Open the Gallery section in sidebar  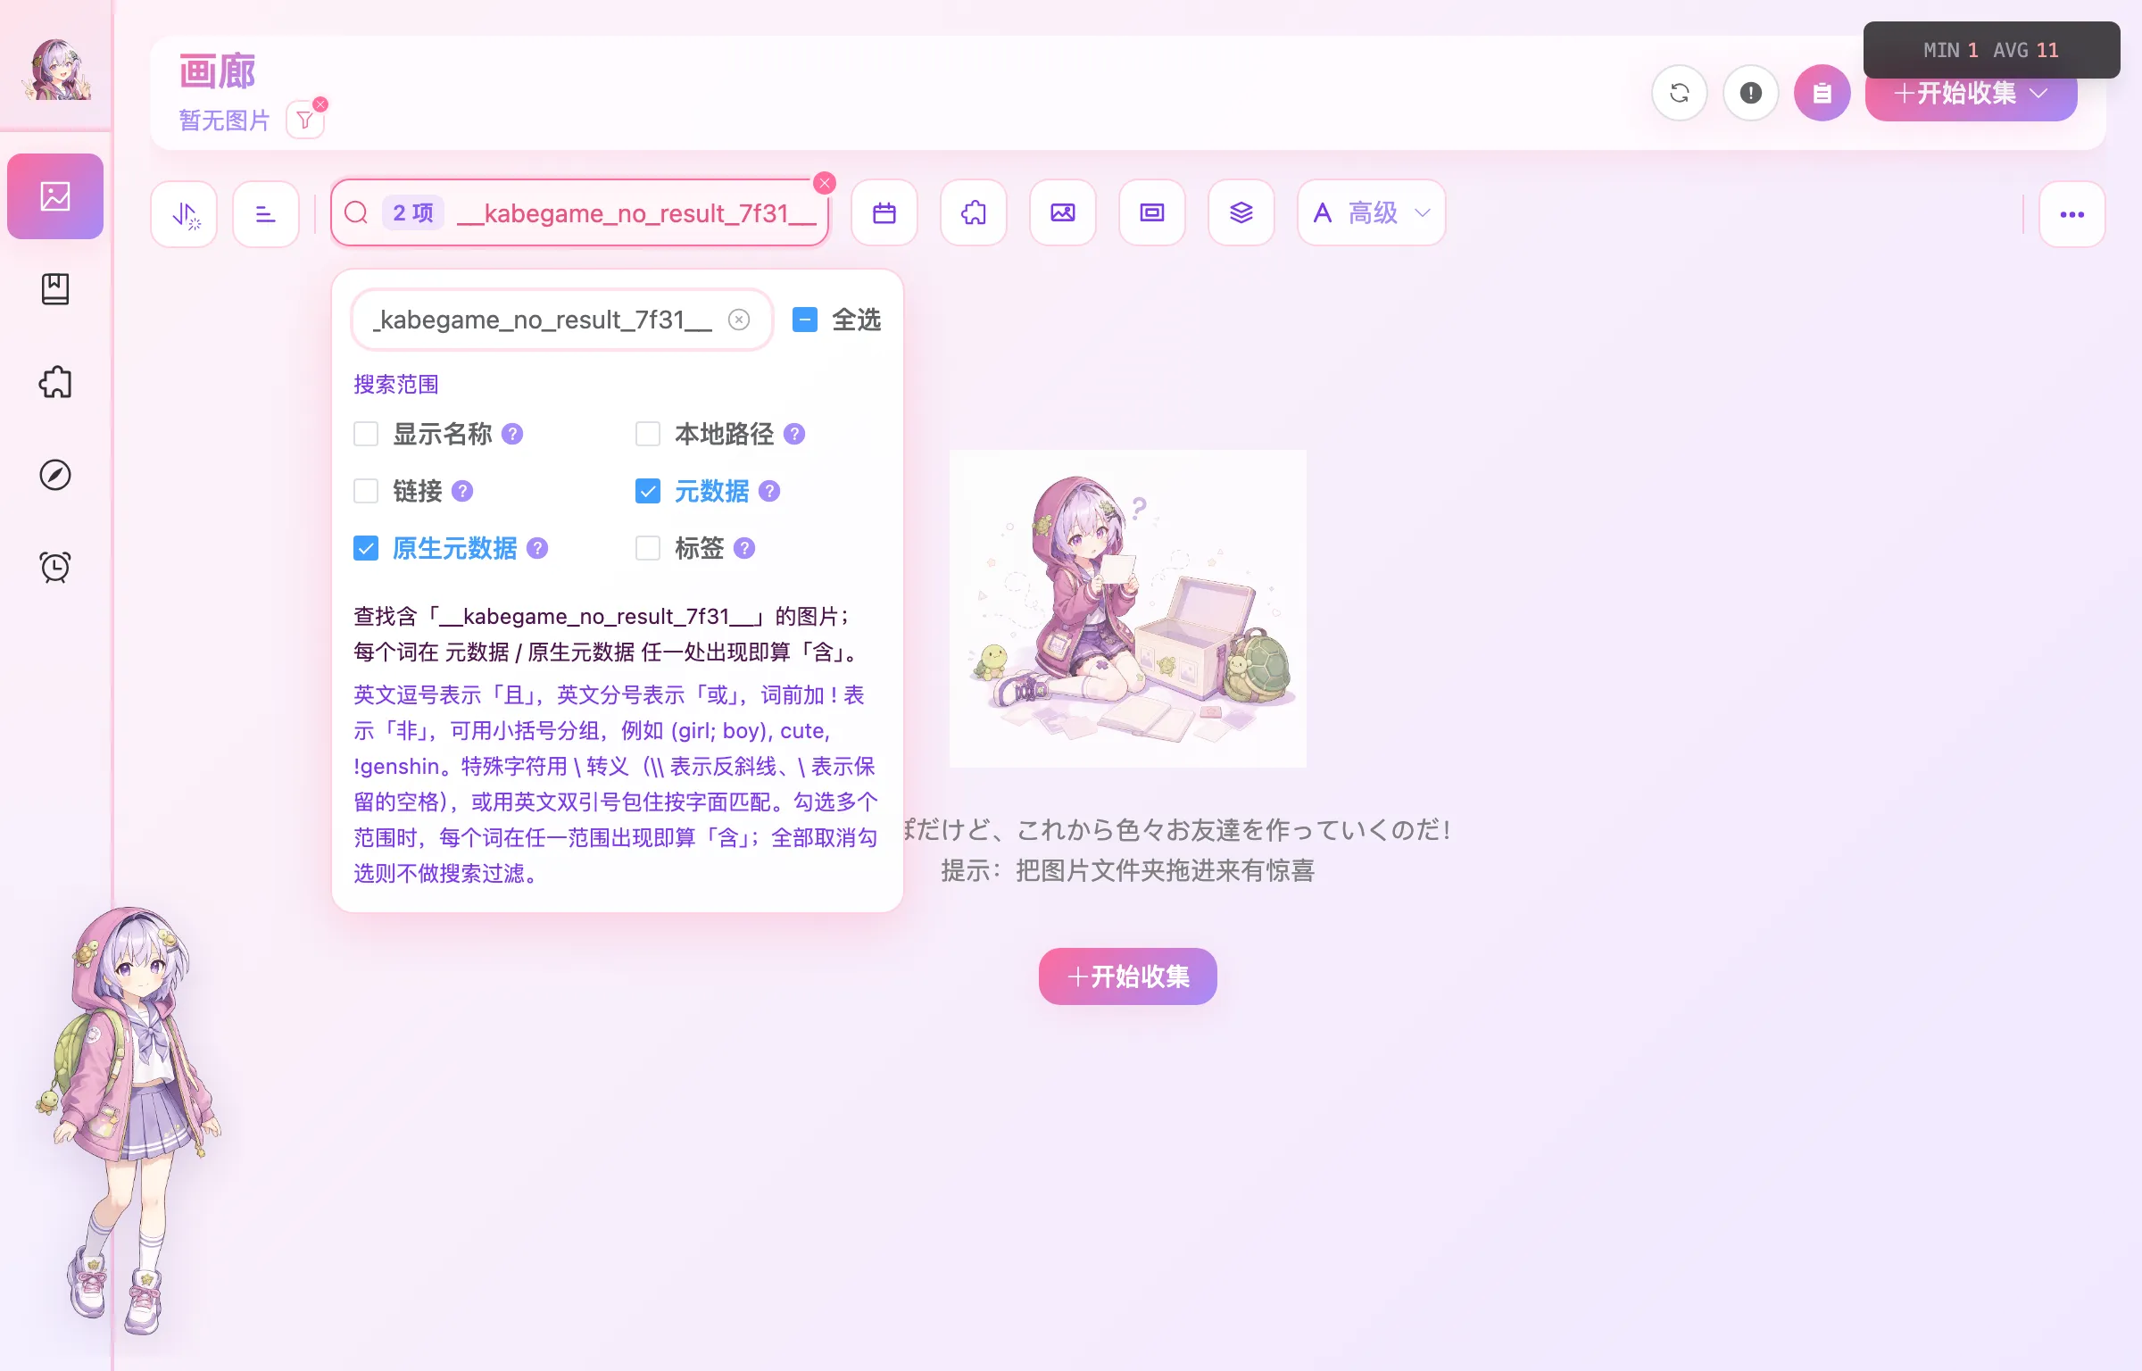55,196
